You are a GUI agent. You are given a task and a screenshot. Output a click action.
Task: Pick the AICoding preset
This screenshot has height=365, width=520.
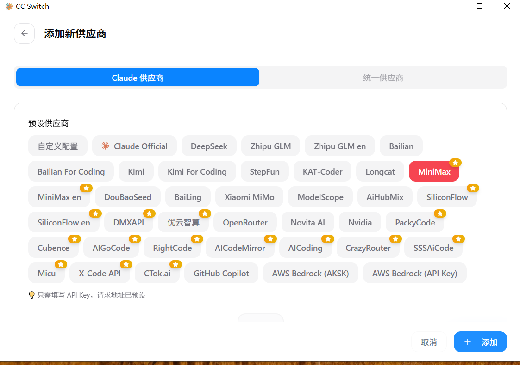tap(305, 248)
